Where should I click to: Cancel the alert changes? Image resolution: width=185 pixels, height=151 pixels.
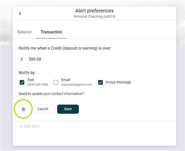coord(43,109)
